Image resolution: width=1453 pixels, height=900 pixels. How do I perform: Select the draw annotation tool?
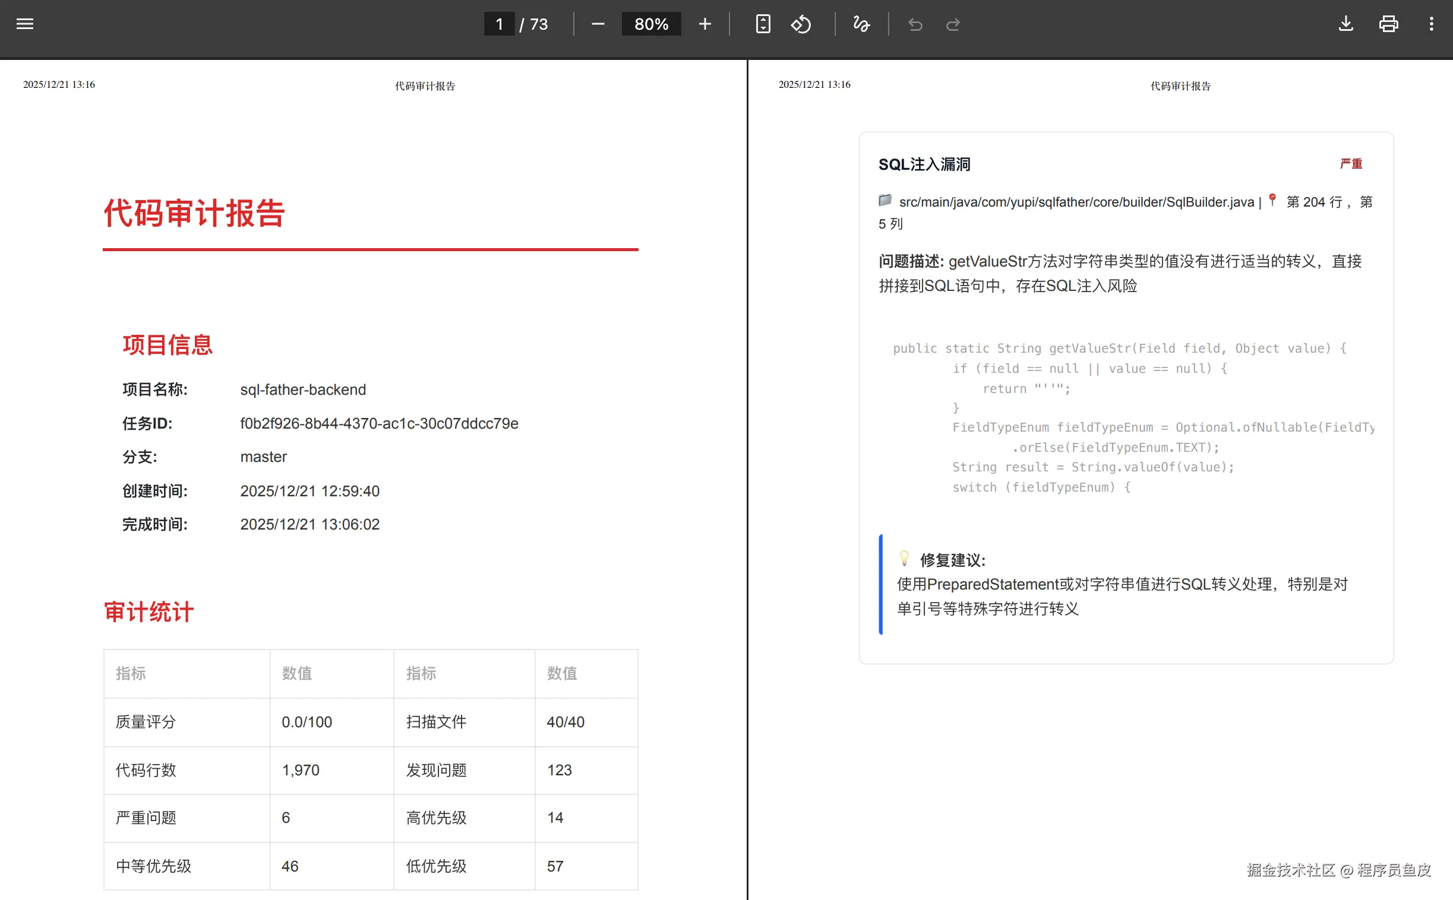pos(861,24)
